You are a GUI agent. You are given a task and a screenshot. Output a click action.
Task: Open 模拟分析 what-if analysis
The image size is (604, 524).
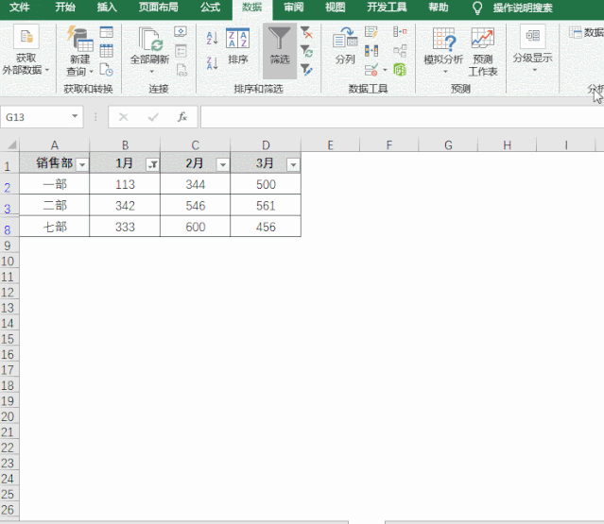443,50
